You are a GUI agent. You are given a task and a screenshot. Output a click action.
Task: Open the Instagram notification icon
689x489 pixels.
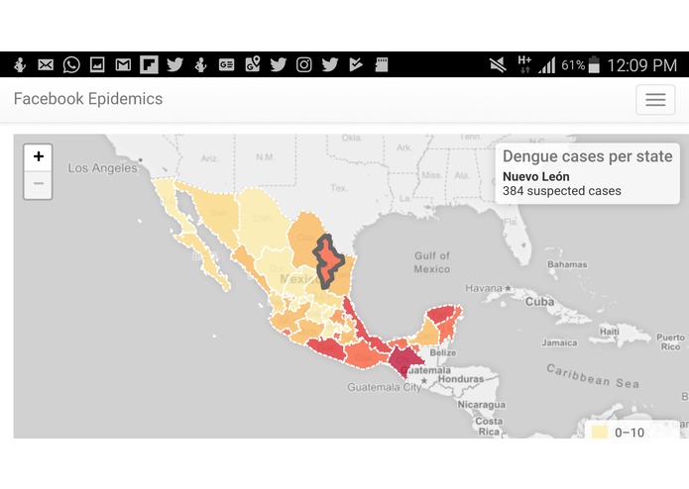[304, 65]
